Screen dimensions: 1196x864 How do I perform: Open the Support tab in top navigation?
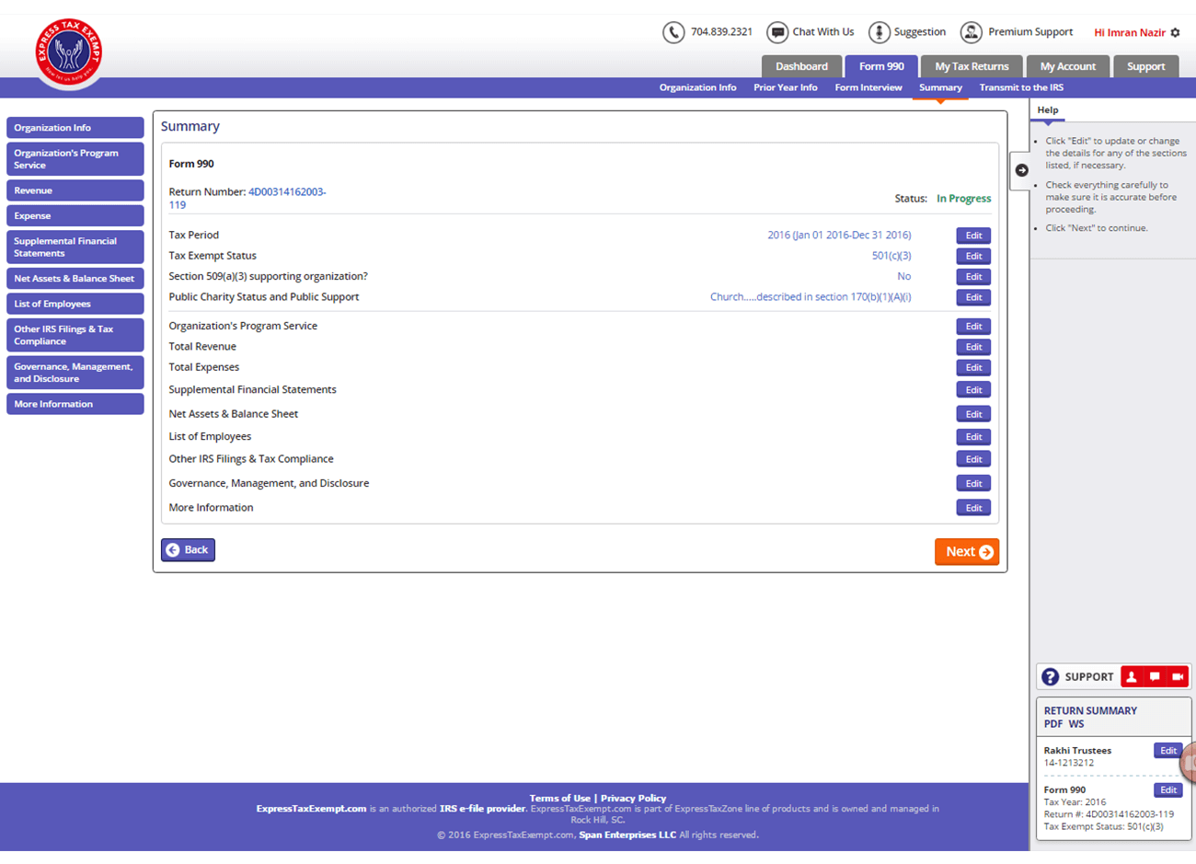[x=1145, y=66]
